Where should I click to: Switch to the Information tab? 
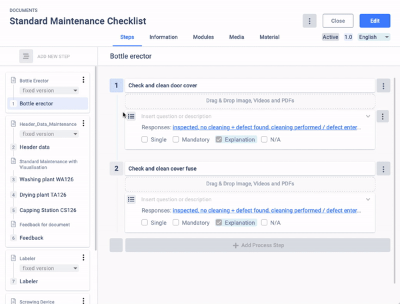point(163,37)
